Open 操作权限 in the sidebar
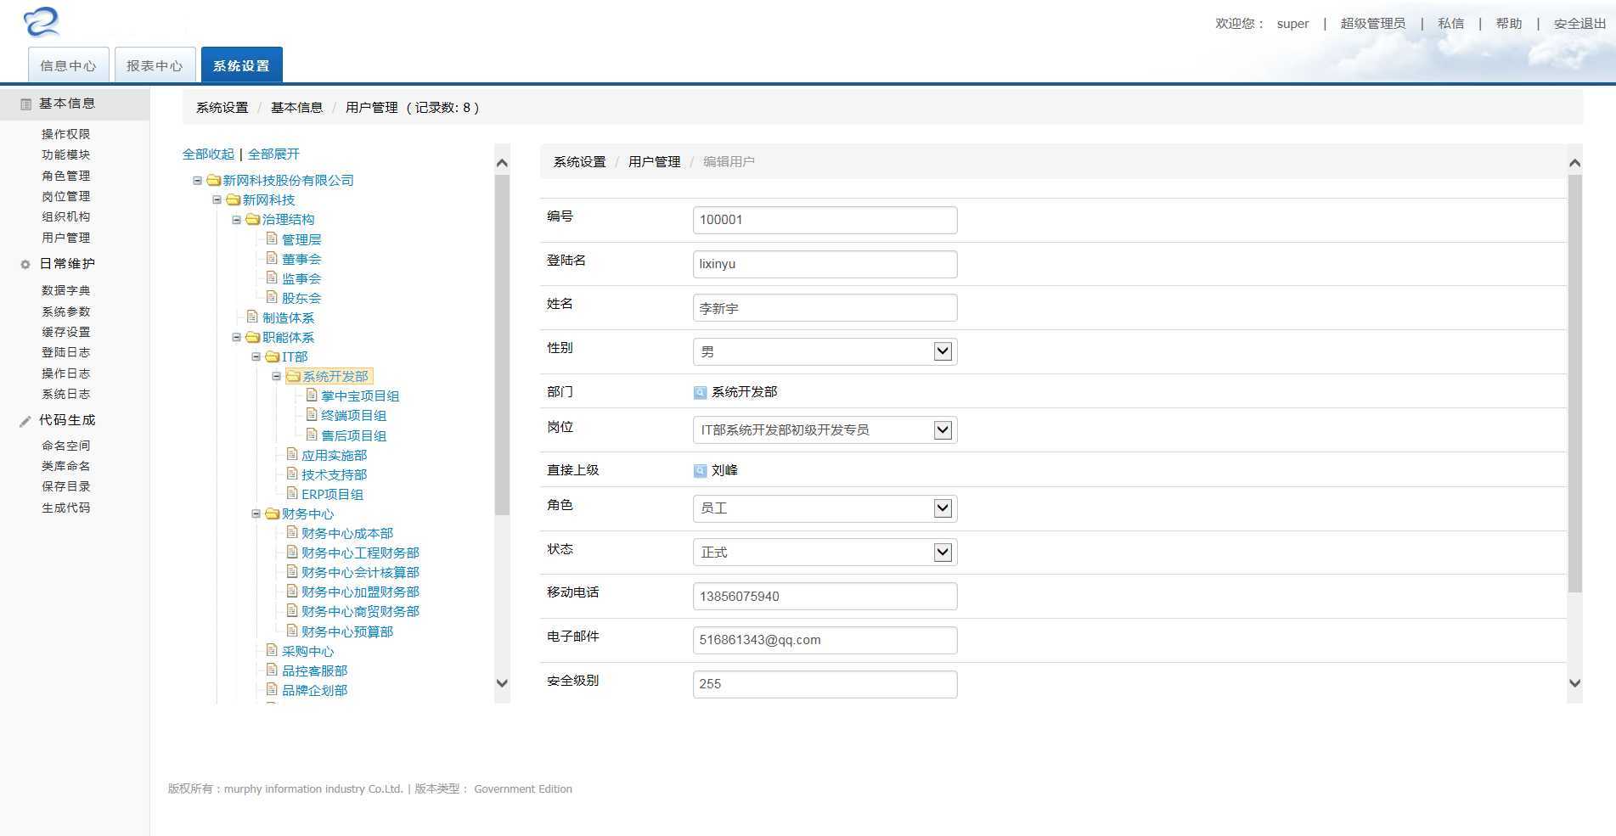The height and width of the screenshot is (836, 1616). 66,134
